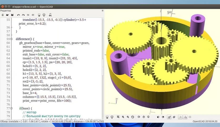Click the 'mirror_x=true' code line
The height and width of the screenshot is (127, 220).
44,47
